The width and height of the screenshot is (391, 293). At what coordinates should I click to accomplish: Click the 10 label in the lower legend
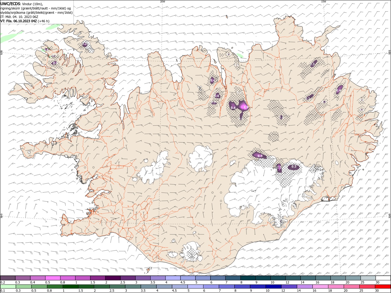point(267,291)
